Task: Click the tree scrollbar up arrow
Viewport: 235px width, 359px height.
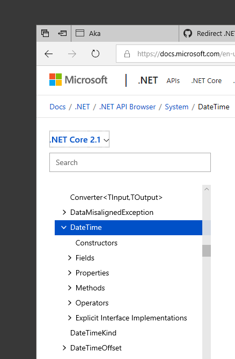Action: pos(207,189)
